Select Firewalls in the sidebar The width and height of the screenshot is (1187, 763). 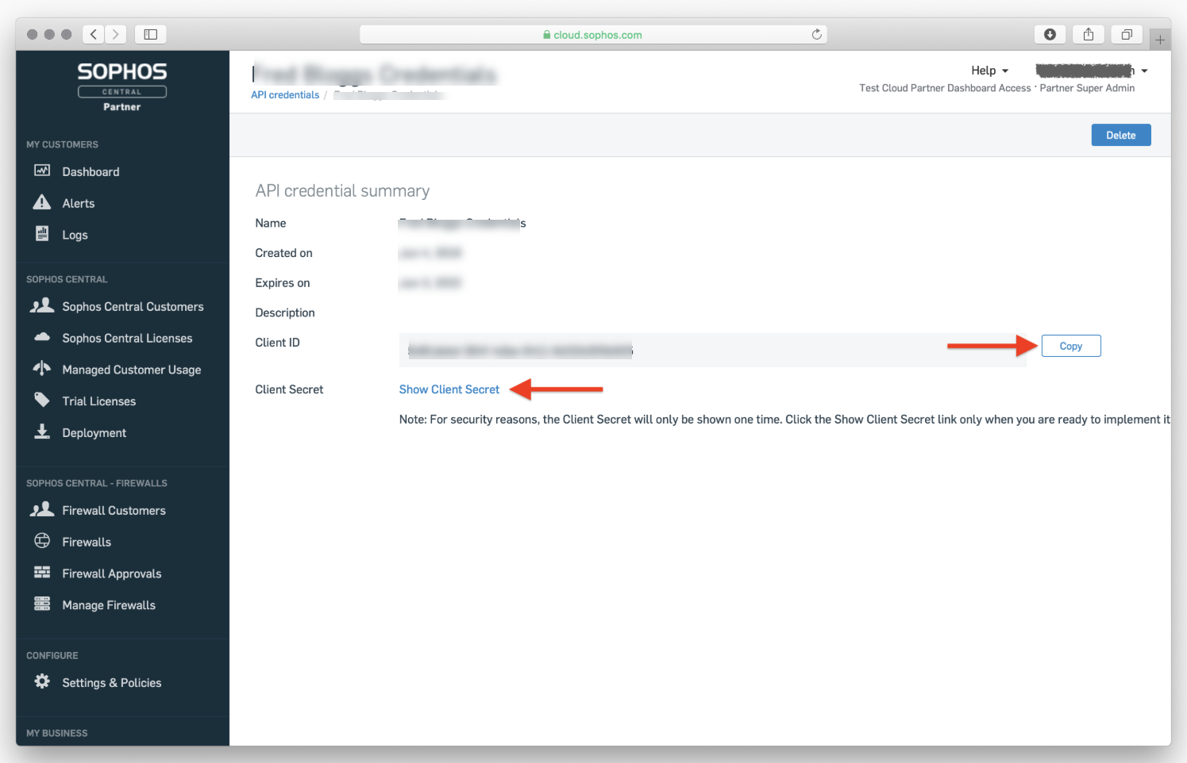pos(87,543)
